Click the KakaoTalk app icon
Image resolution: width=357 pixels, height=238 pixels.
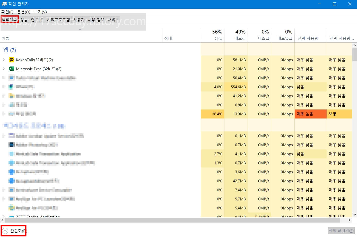[11, 60]
